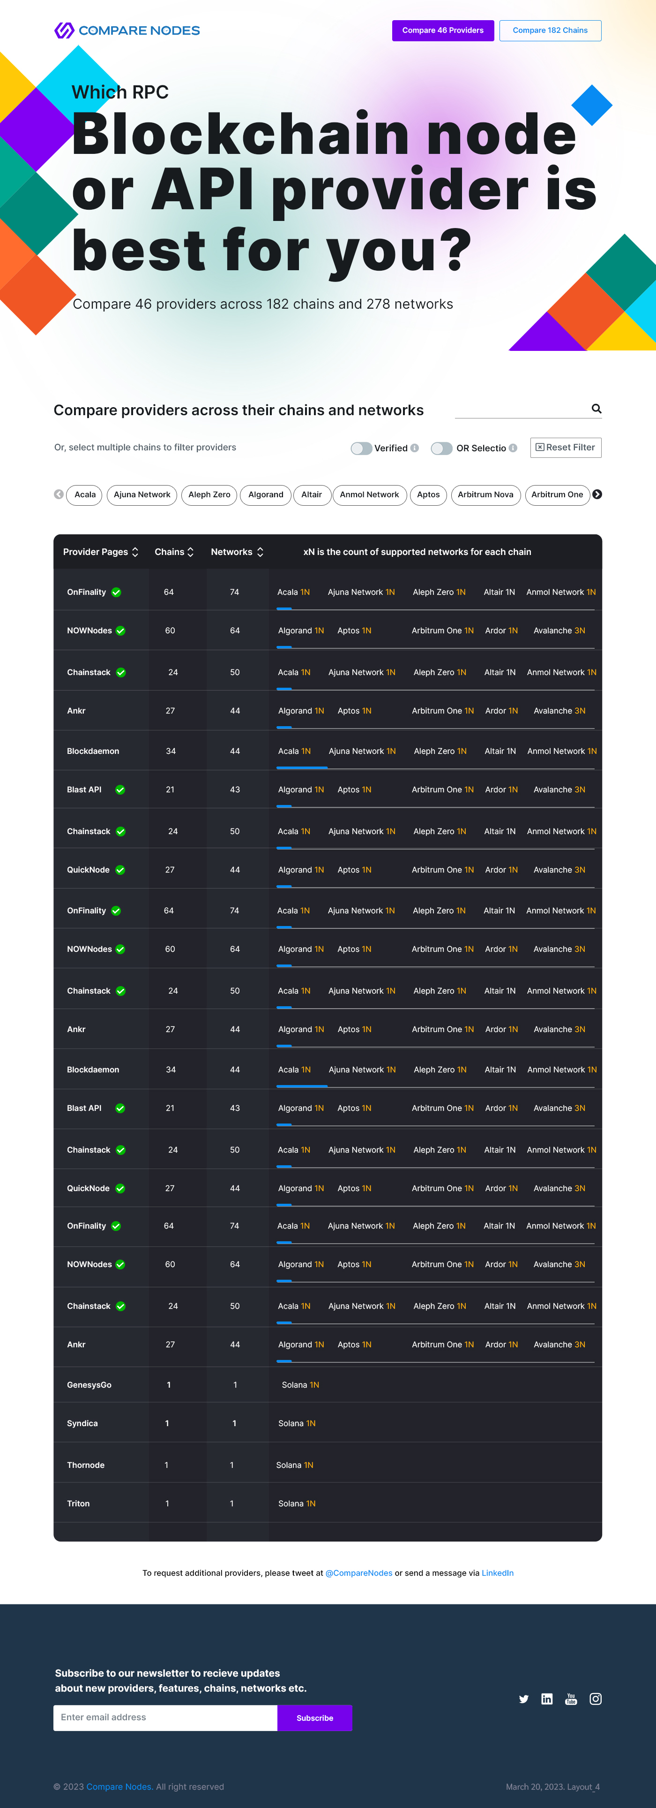Viewport: 656px width, 1808px height.
Task: Sort by the Chains column arrows
Action: pyautogui.click(x=191, y=552)
